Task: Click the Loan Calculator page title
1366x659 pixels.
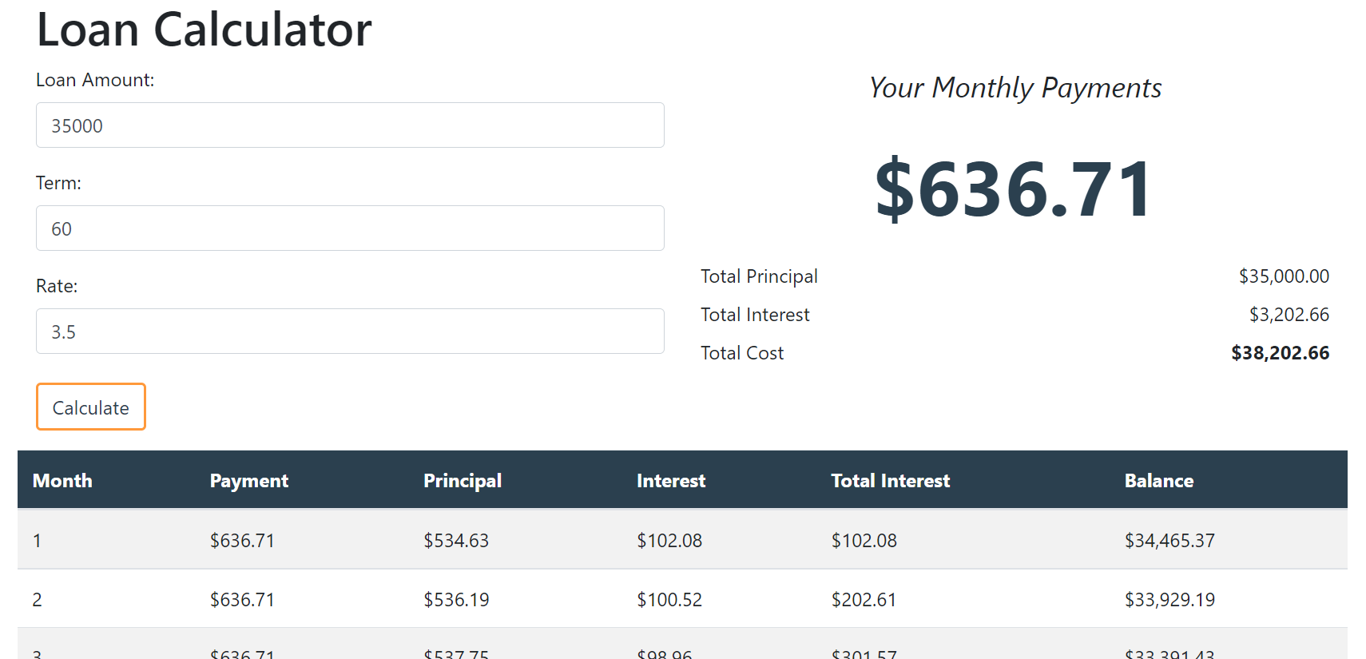Action: [205, 30]
